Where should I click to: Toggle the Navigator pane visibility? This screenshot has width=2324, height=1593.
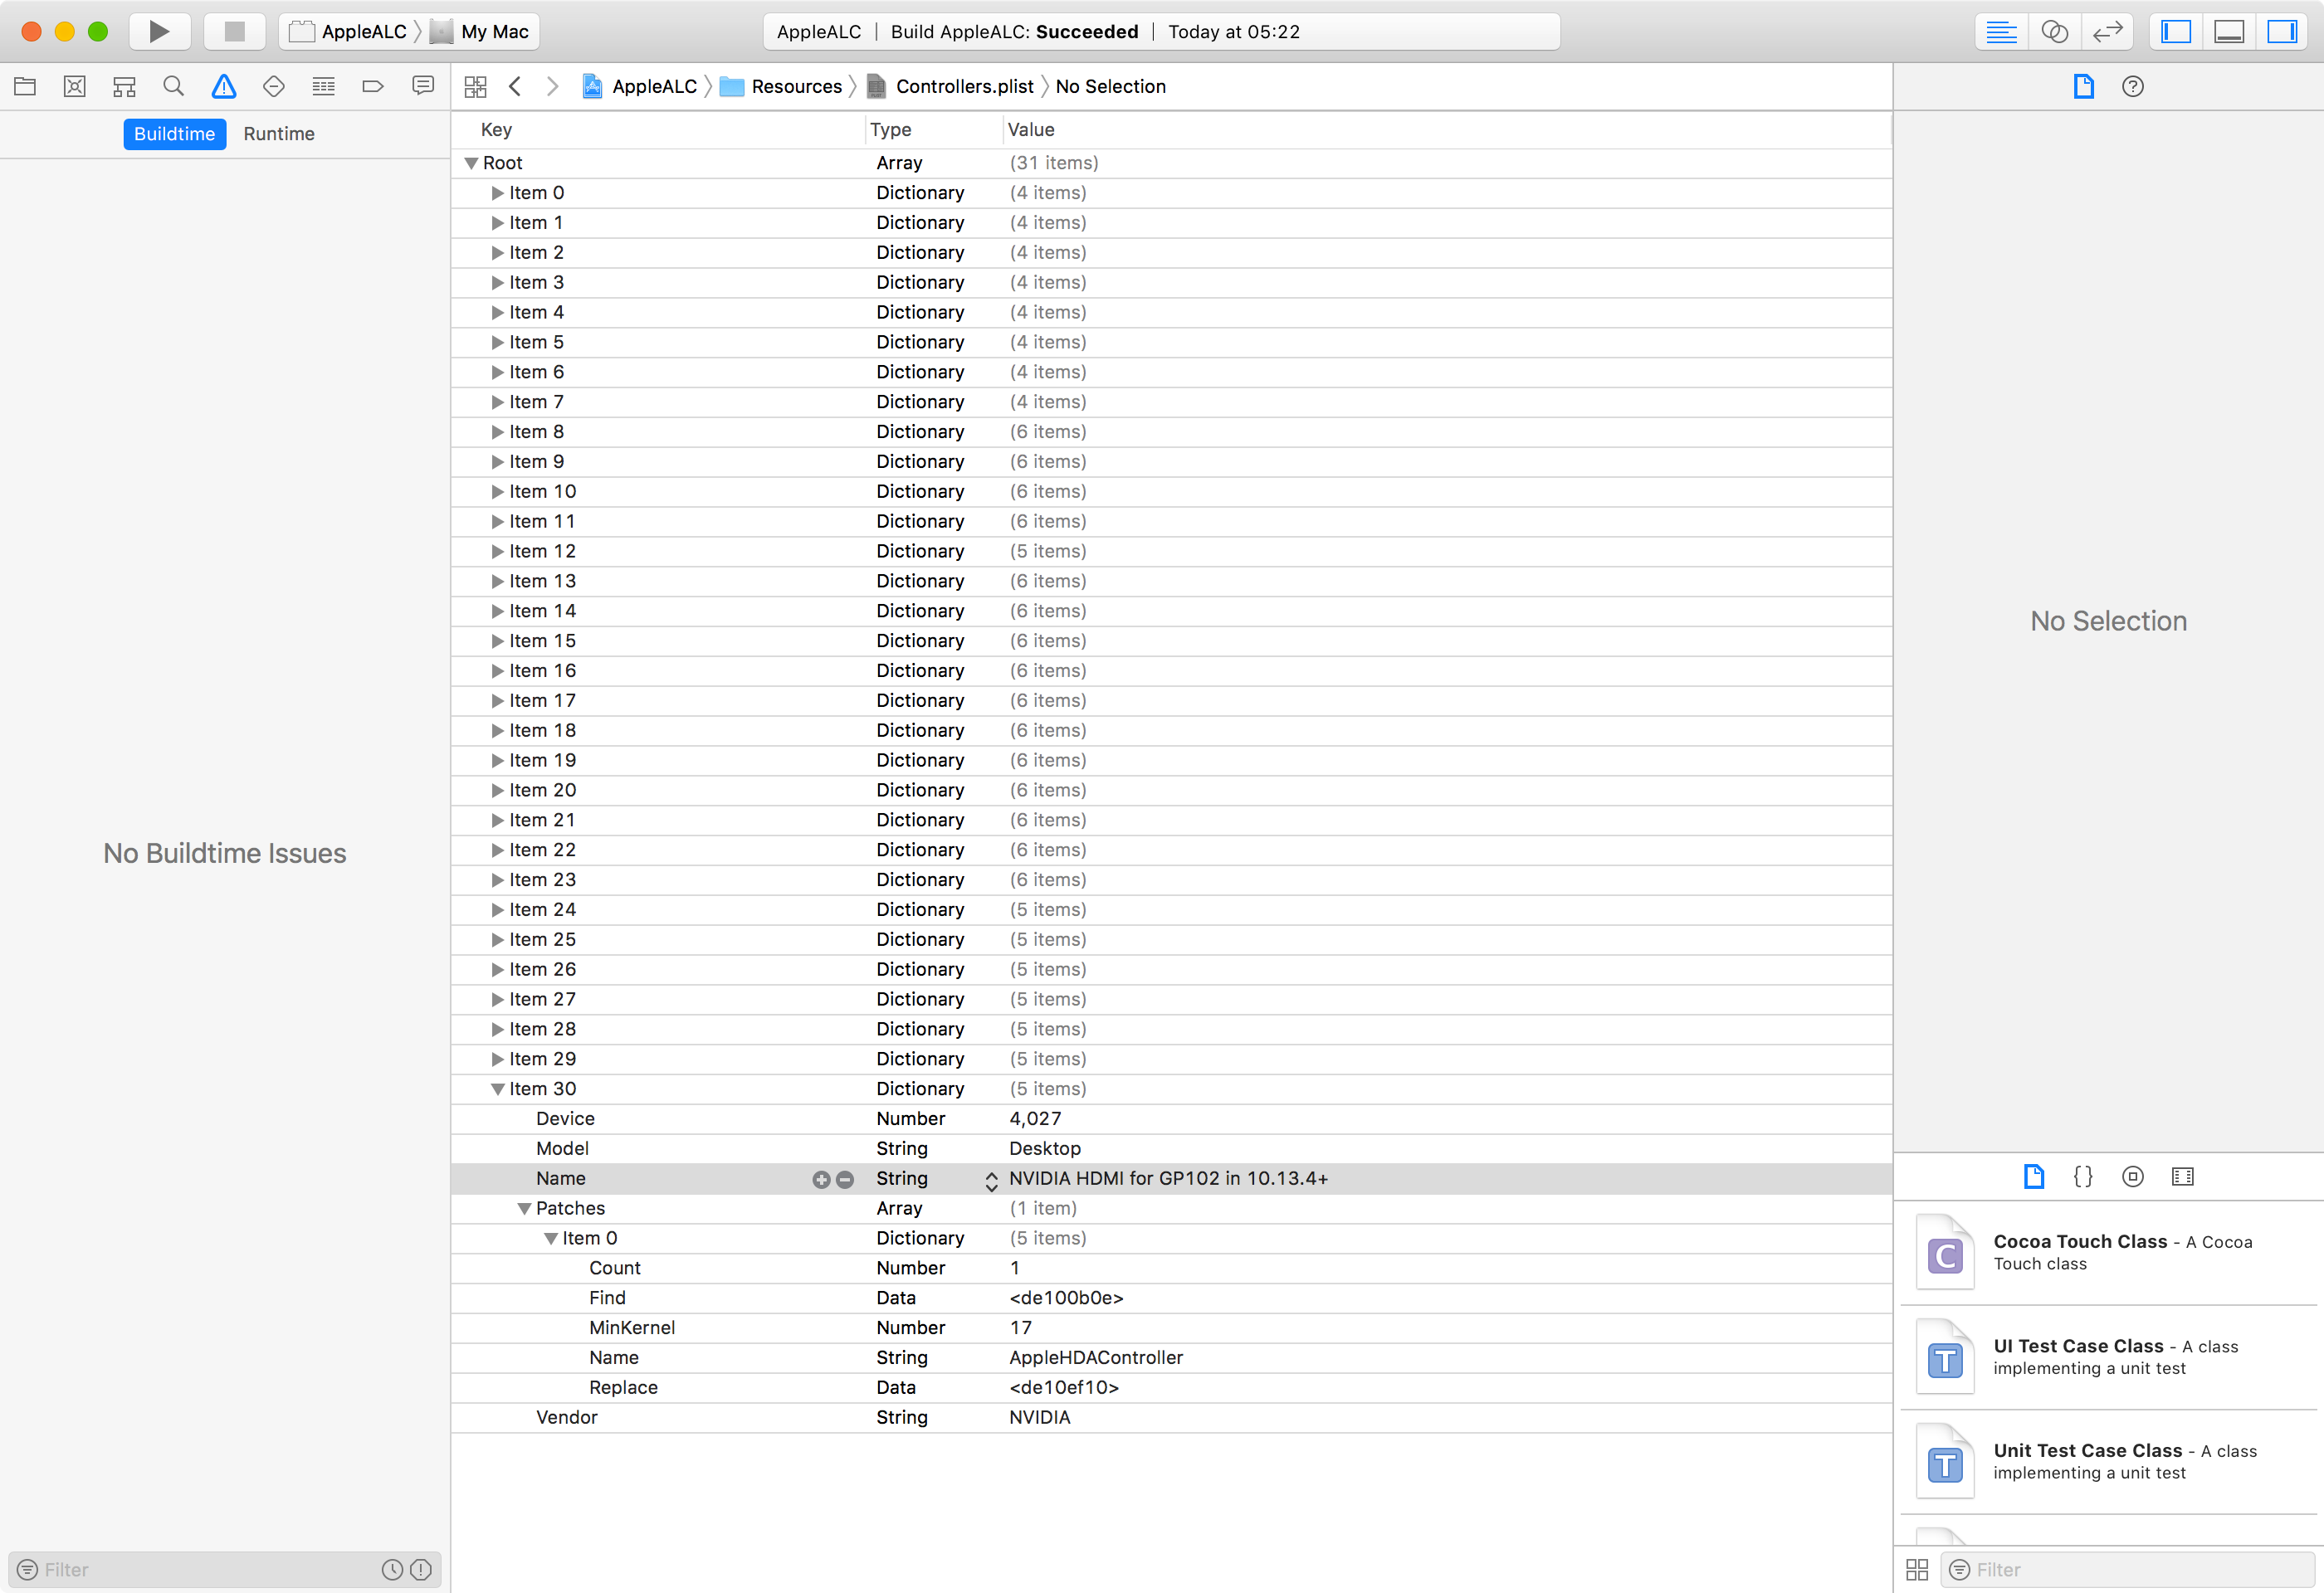pos(2176,32)
